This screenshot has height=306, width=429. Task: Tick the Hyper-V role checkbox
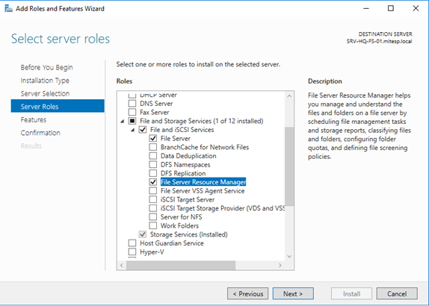pyautogui.click(x=132, y=252)
